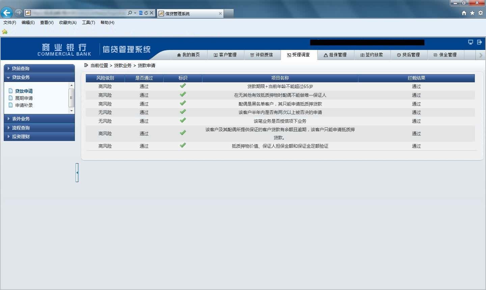Open browser home icon
The width and height of the screenshot is (486, 290).
(x=464, y=13)
